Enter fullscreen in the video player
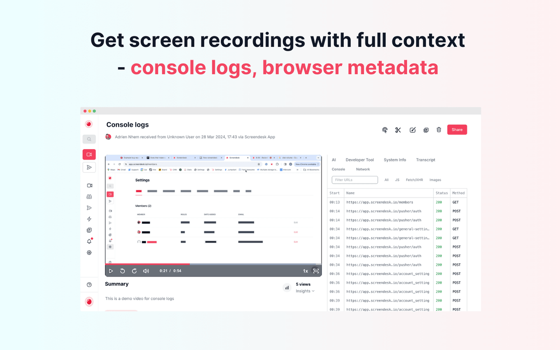 tap(316, 271)
